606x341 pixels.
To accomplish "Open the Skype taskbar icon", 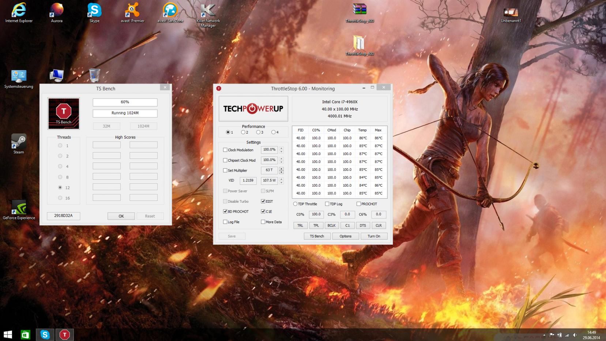I will (x=45, y=334).
